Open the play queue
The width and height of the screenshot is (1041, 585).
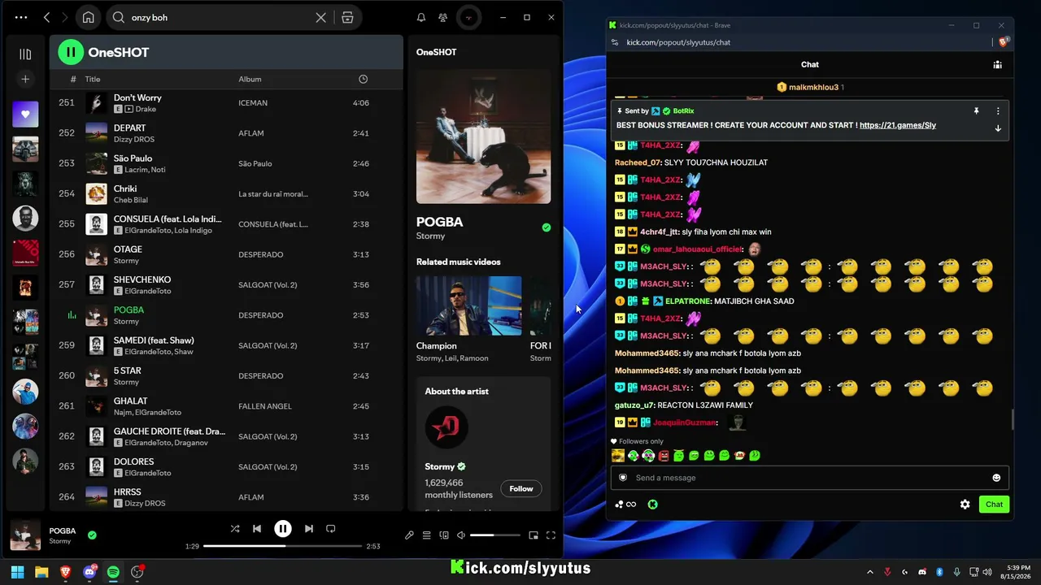426,535
